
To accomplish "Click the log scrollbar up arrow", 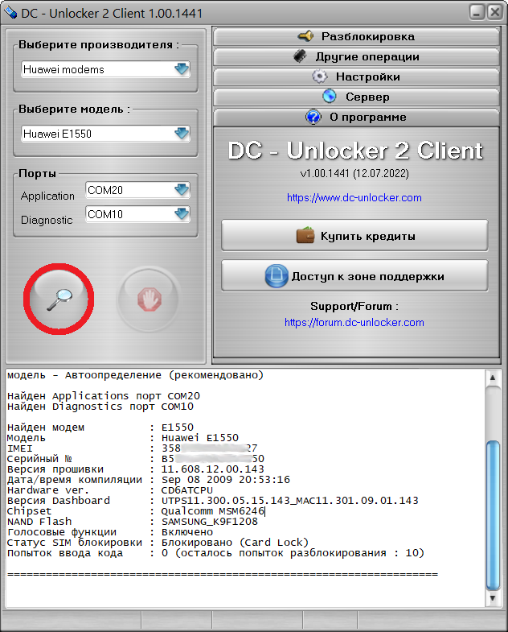I will [x=493, y=378].
